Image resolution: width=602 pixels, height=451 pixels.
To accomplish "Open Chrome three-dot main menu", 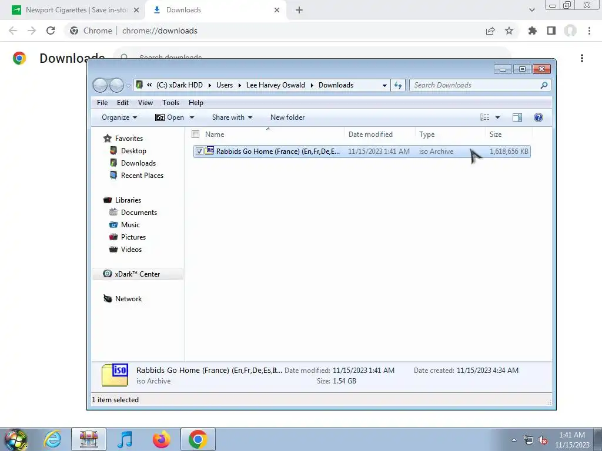I will [x=589, y=31].
